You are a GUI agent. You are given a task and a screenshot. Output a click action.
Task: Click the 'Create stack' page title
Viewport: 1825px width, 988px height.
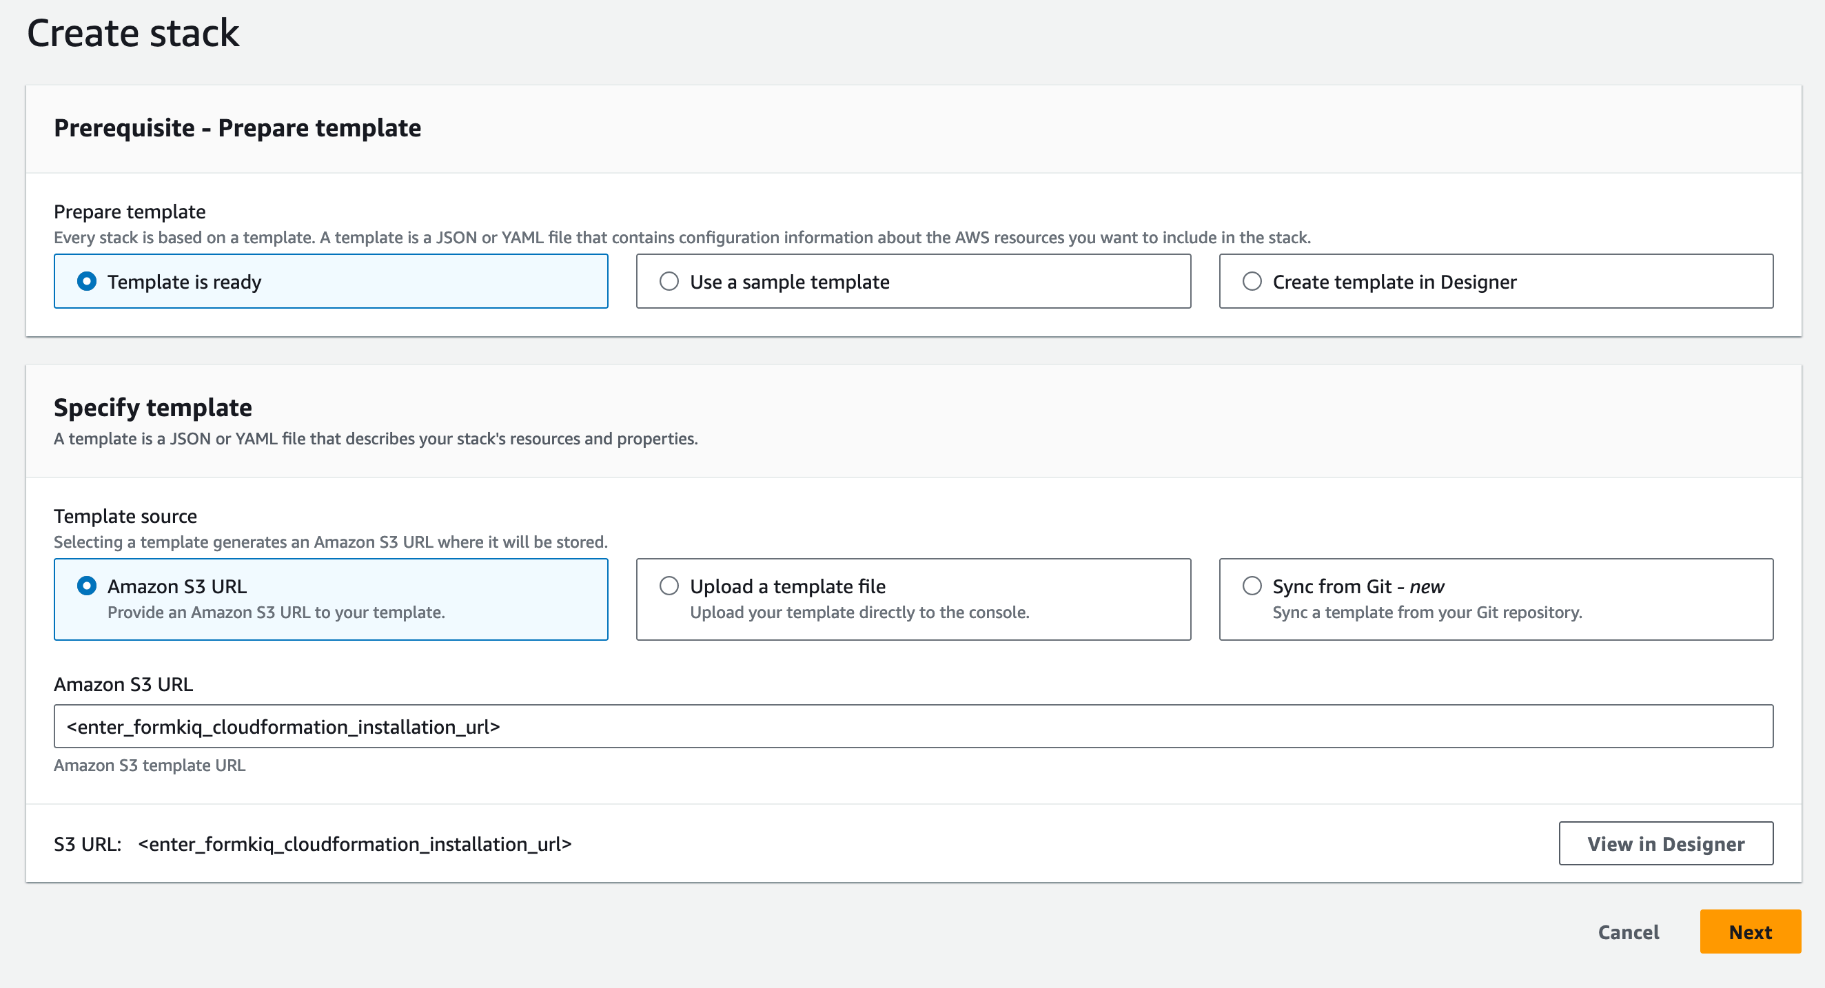click(133, 33)
